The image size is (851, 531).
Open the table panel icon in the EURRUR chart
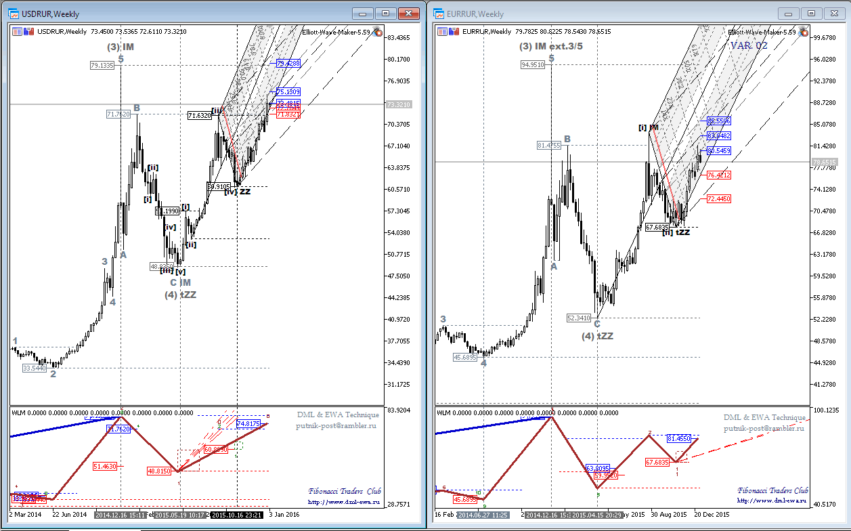(442, 31)
